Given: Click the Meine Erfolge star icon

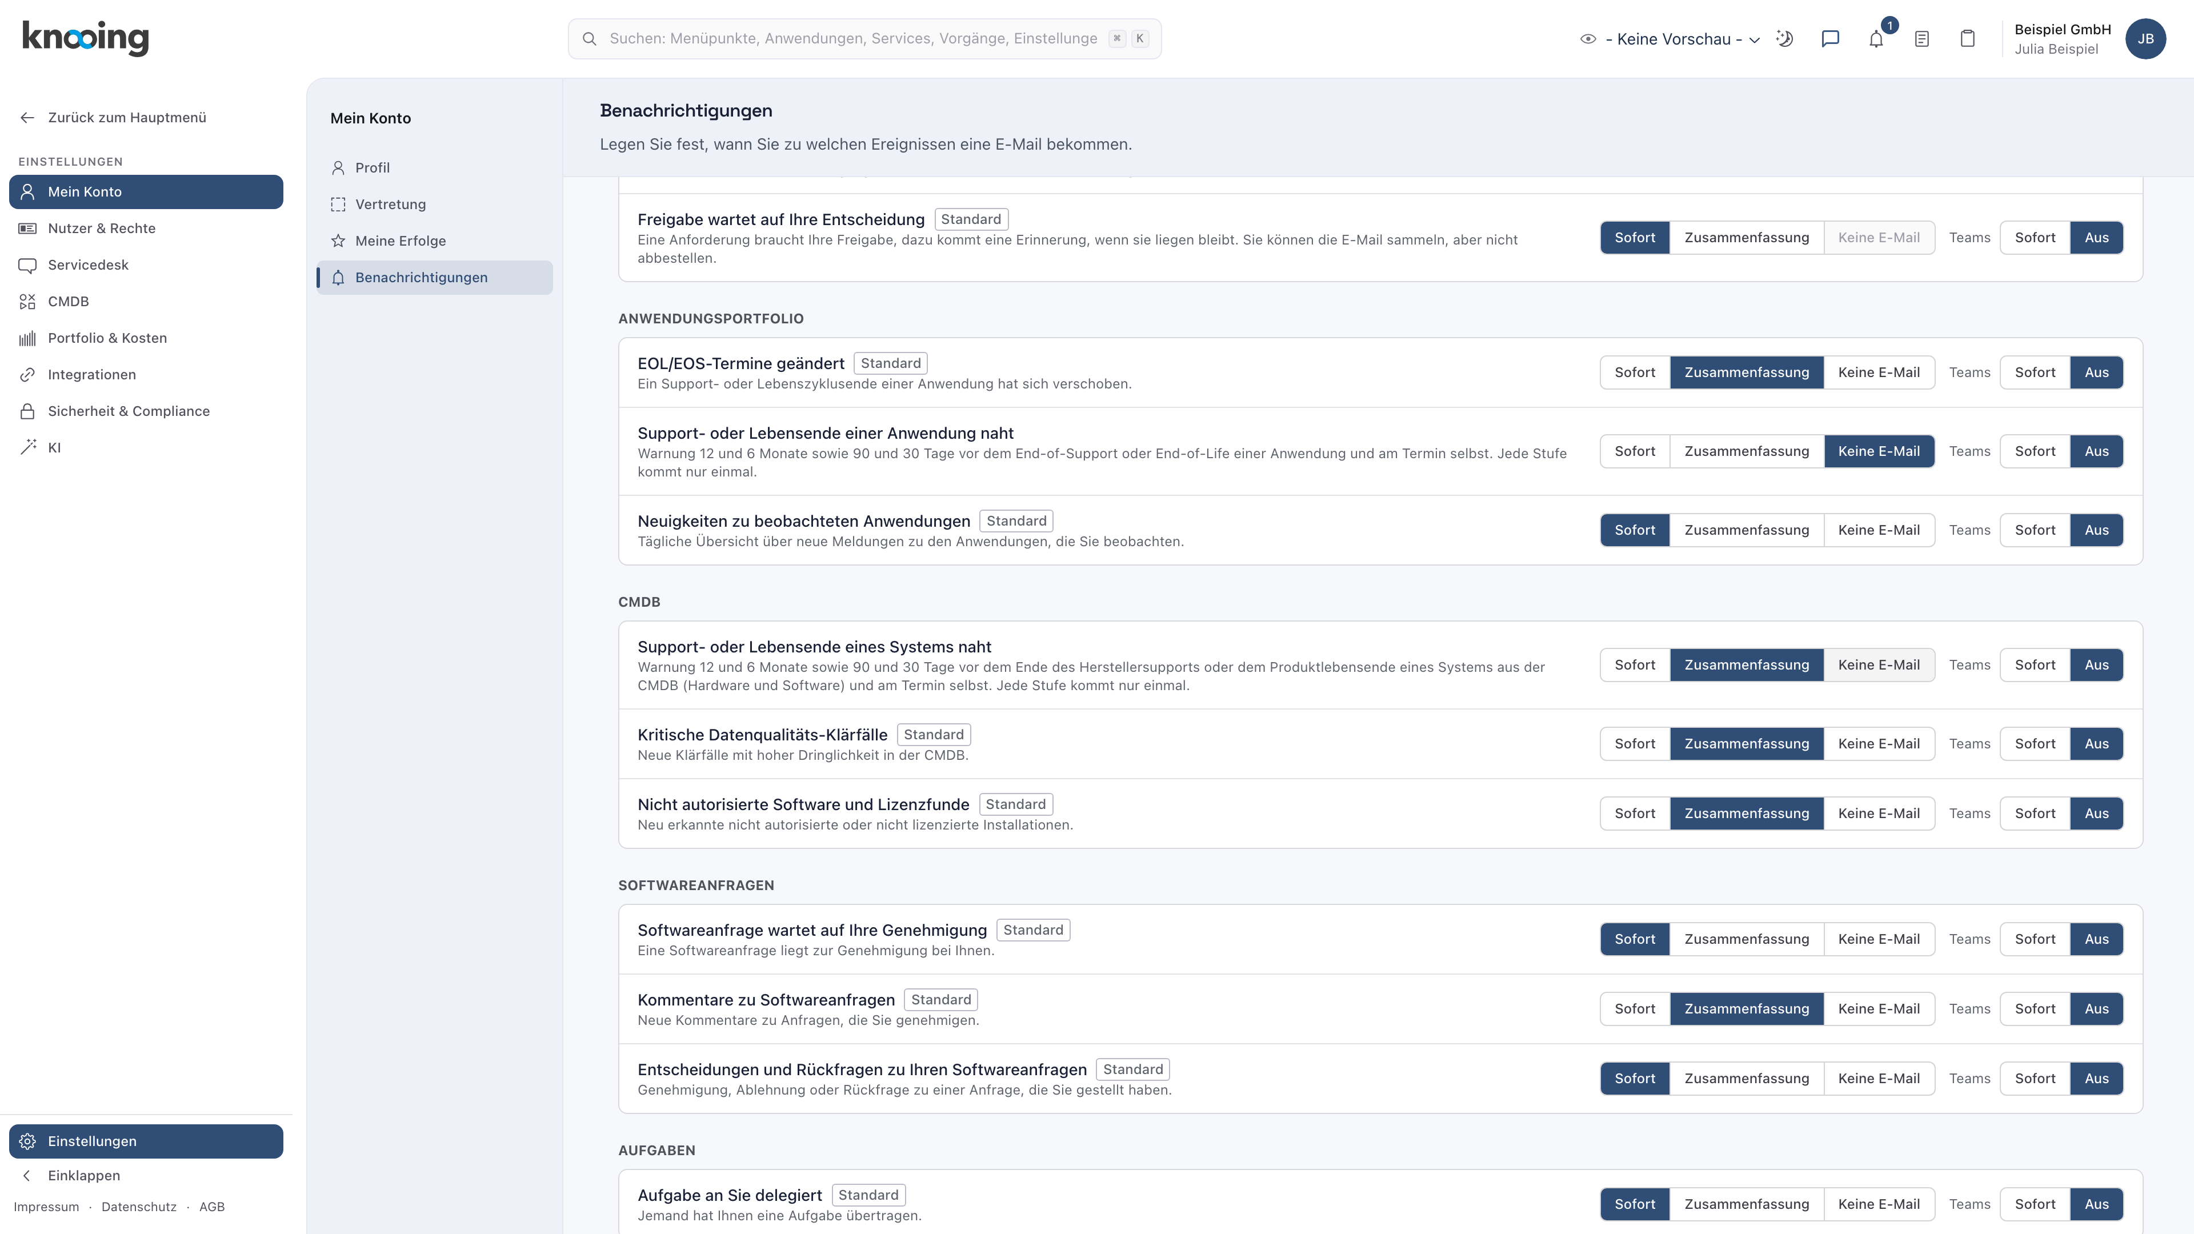Looking at the screenshot, I should tap(338, 241).
